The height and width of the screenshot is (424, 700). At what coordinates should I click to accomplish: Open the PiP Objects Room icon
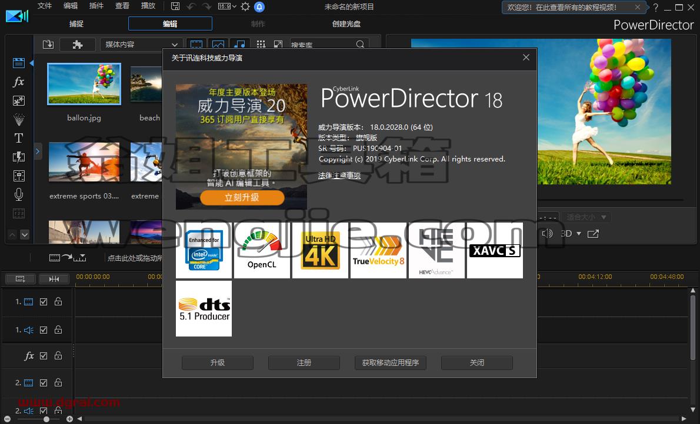(x=19, y=101)
